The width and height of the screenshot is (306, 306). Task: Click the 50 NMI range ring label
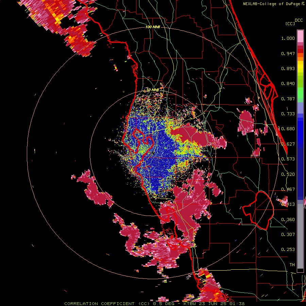pyautogui.click(x=153, y=90)
